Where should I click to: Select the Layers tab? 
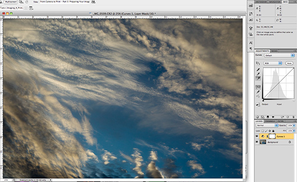tap(259, 121)
